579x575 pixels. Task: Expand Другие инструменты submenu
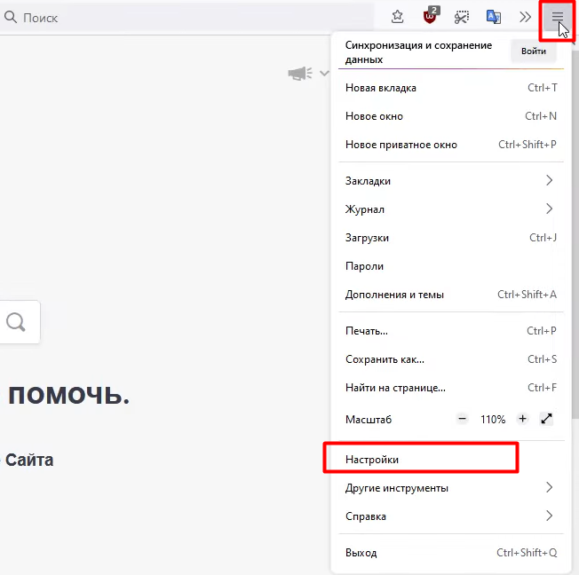click(451, 488)
